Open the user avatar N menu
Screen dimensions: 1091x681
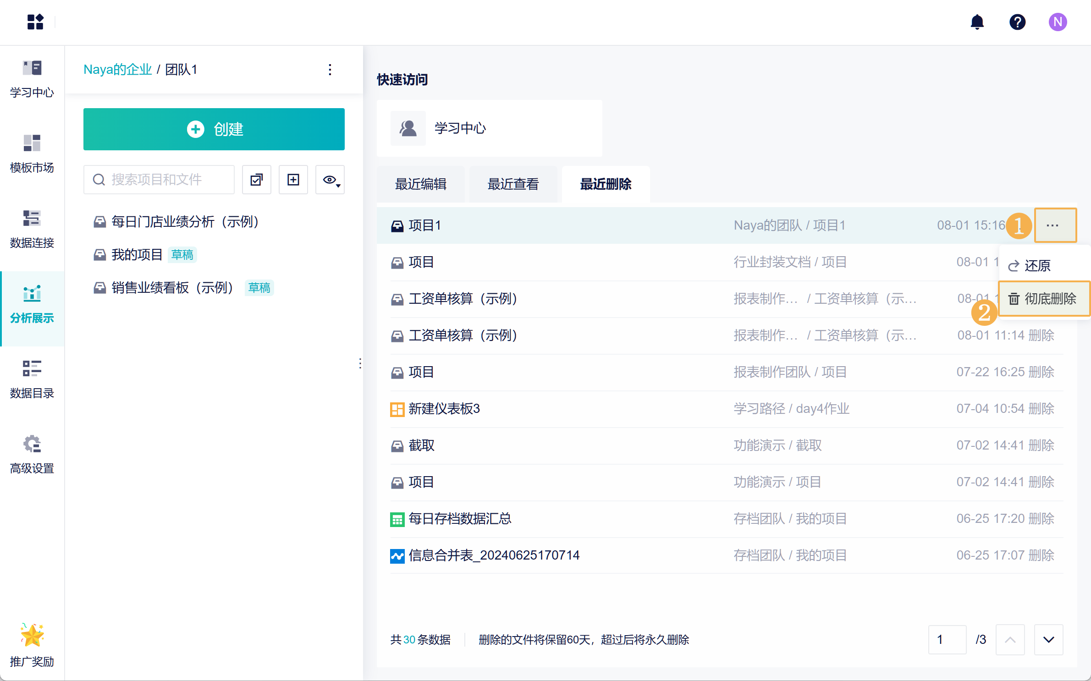pyautogui.click(x=1058, y=22)
